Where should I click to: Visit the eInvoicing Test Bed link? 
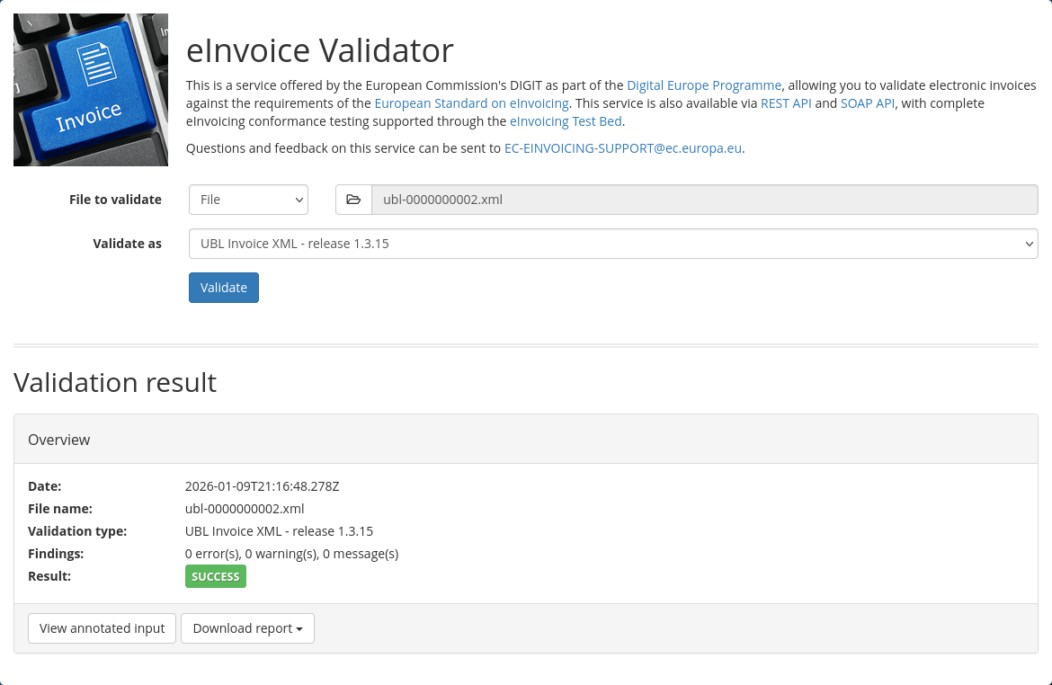(566, 121)
